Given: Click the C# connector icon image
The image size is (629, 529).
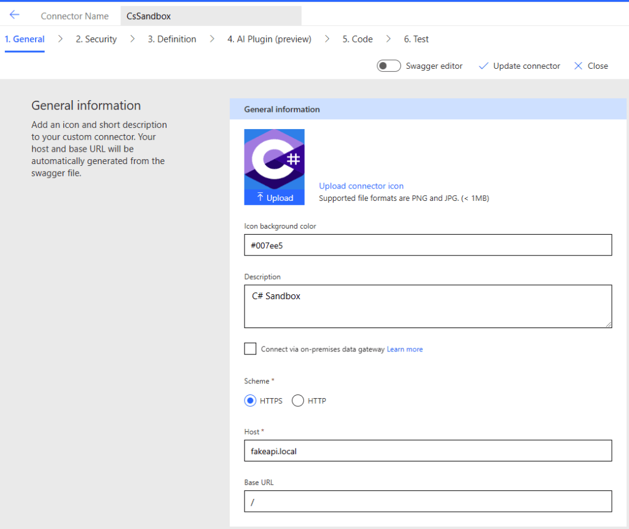Looking at the screenshot, I should click(274, 160).
